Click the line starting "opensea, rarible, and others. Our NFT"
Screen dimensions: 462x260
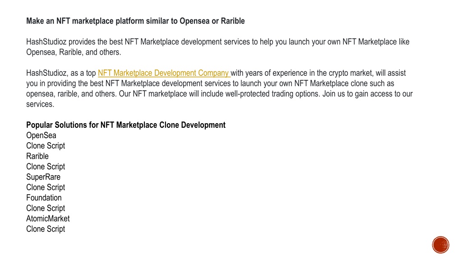click(x=220, y=94)
